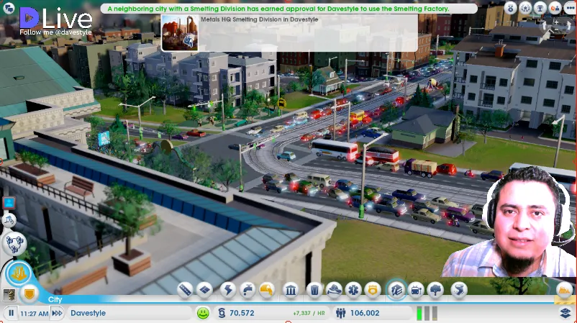This screenshot has height=323, width=577.
Task: Change game speed with fast-forward arrows
Action: [x=57, y=313]
